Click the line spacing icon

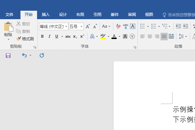(181, 36)
